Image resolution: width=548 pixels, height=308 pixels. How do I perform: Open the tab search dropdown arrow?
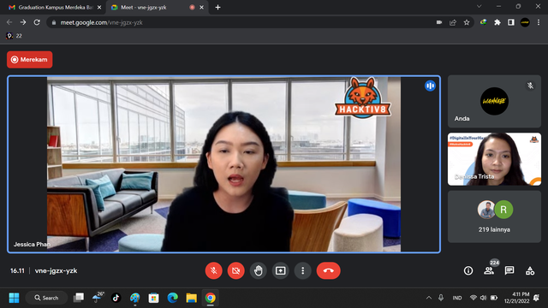[x=479, y=7]
